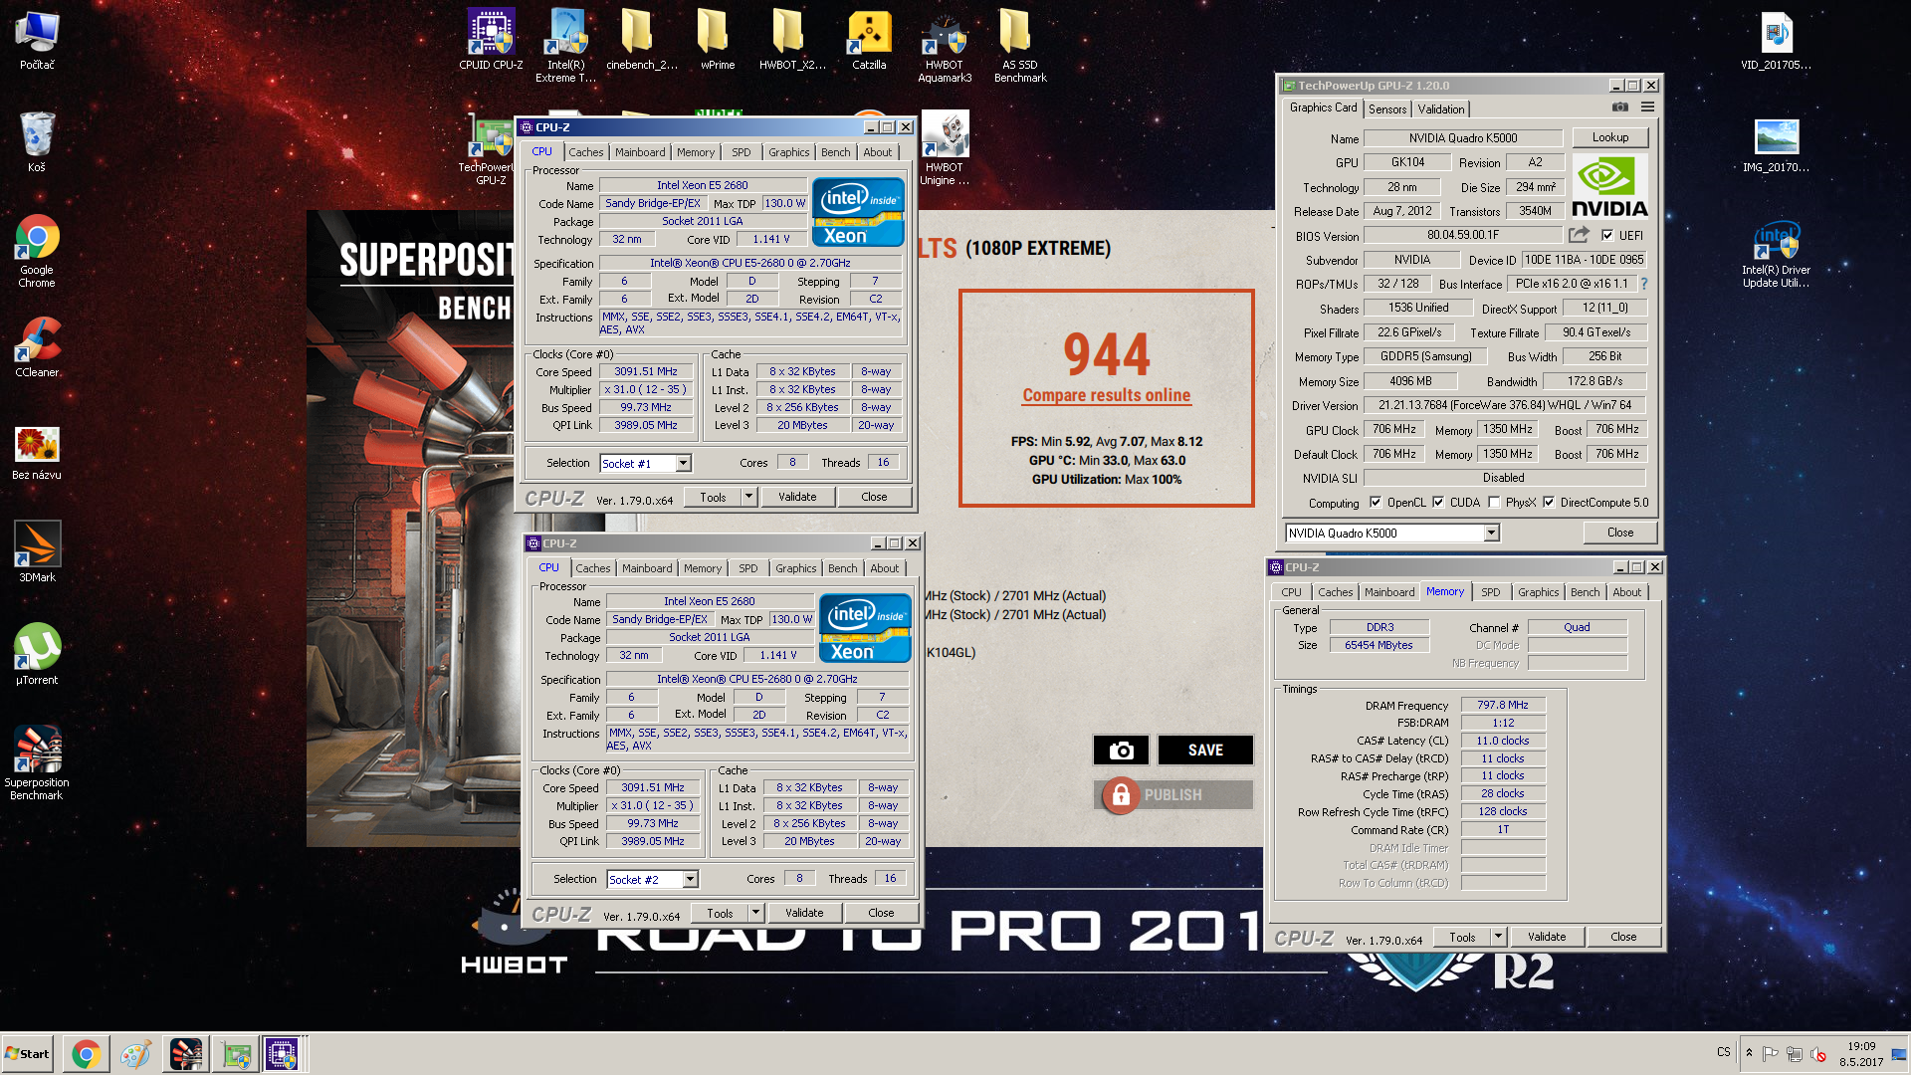Open the CPUID CPU-Z desktop shortcut
This screenshot has width=1911, height=1075.
click(491, 40)
